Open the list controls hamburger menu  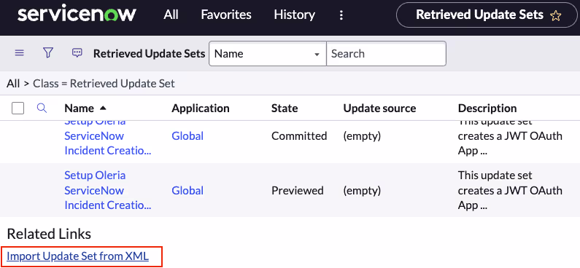coord(19,53)
